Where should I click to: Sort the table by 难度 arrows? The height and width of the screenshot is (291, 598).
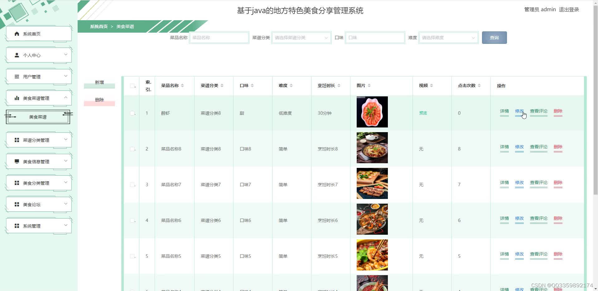(x=291, y=85)
